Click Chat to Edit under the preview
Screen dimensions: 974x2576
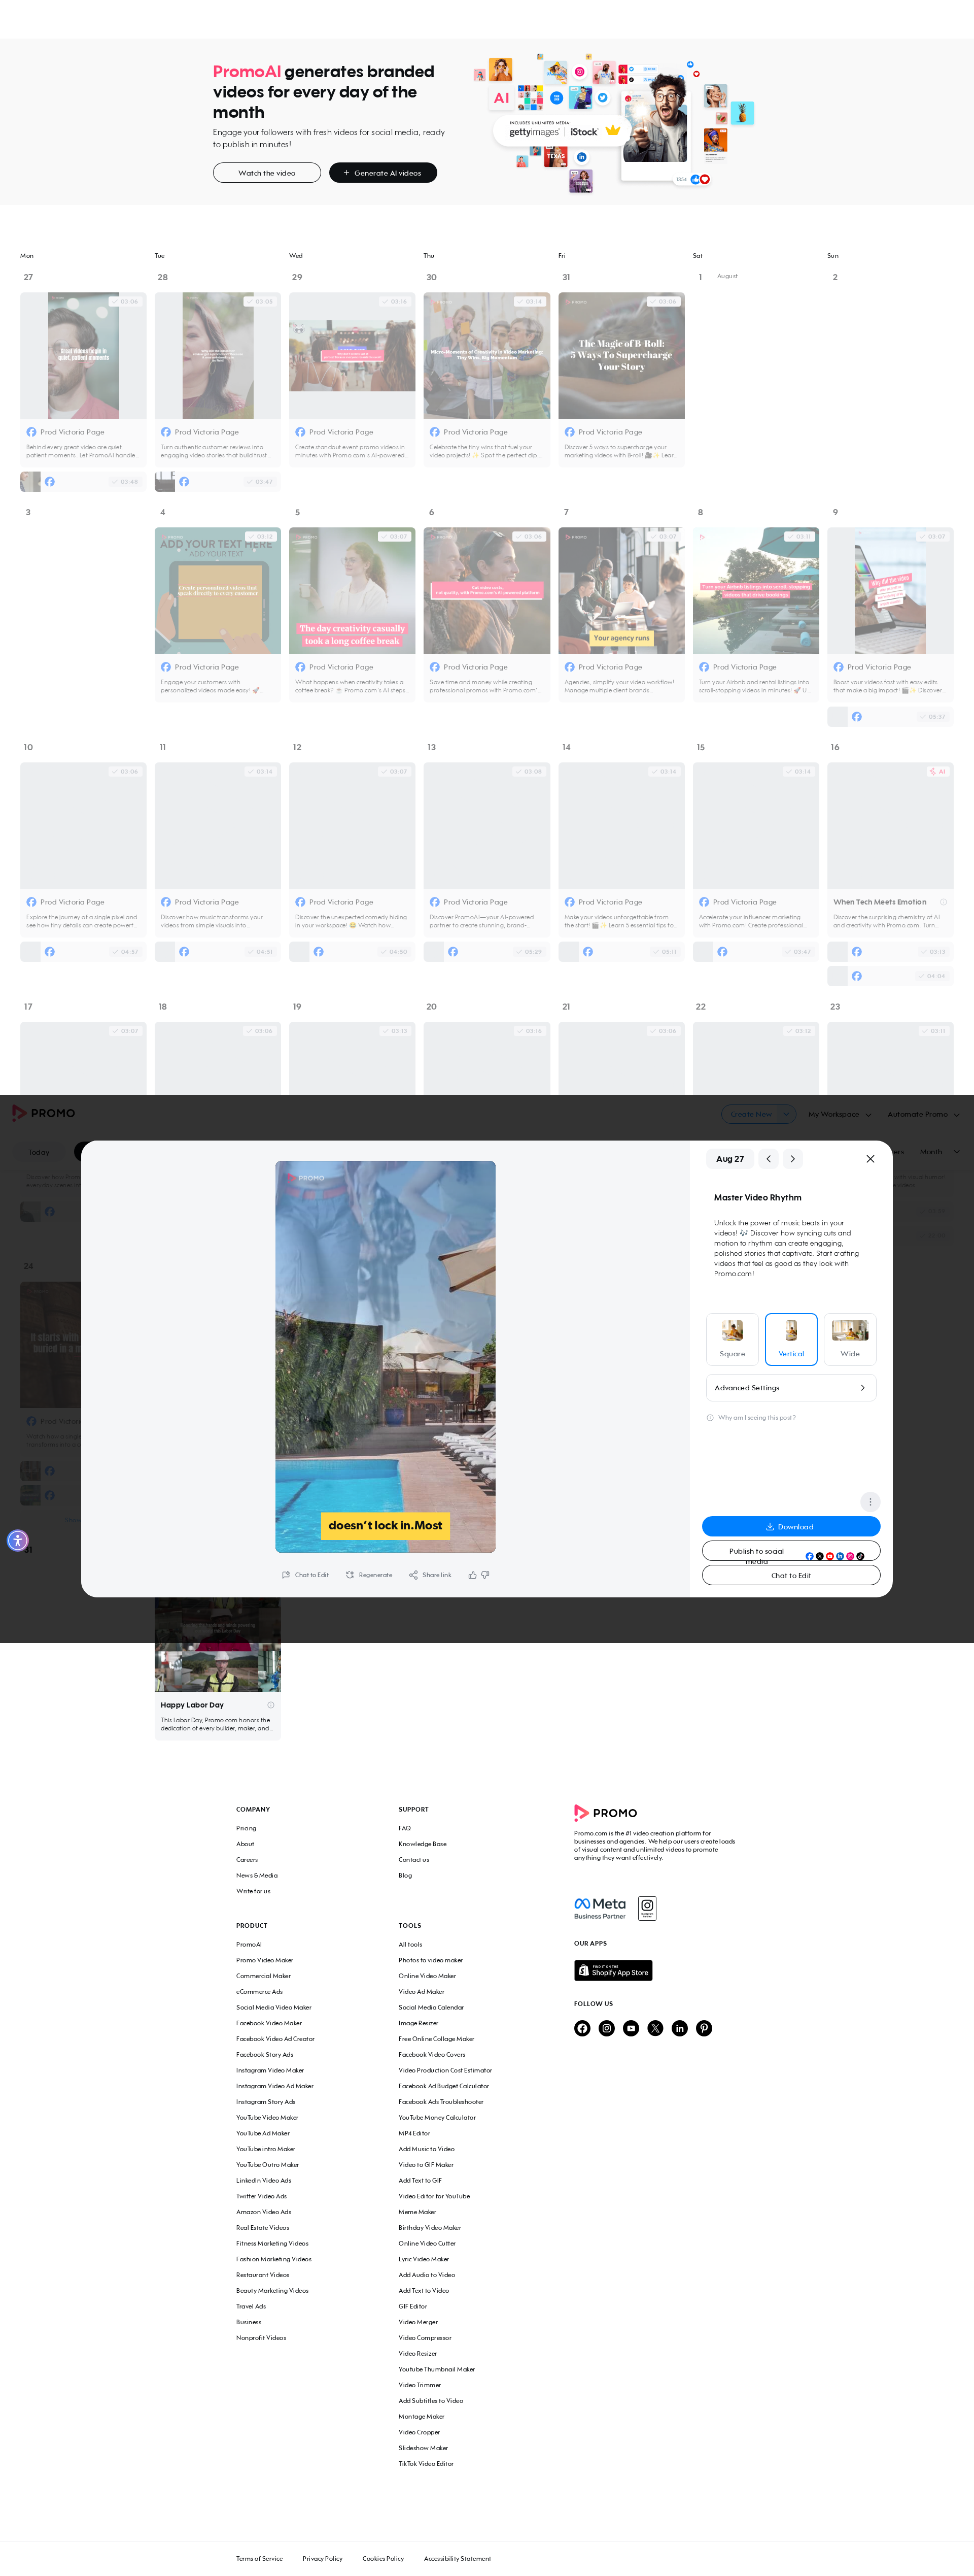point(306,1574)
